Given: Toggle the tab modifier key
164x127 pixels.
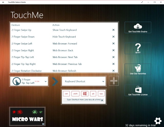Looking at the screenshot, I should pos(101,94).
